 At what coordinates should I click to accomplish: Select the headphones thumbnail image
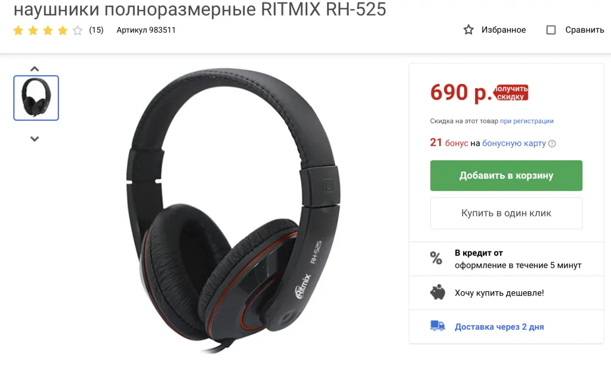click(x=36, y=98)
